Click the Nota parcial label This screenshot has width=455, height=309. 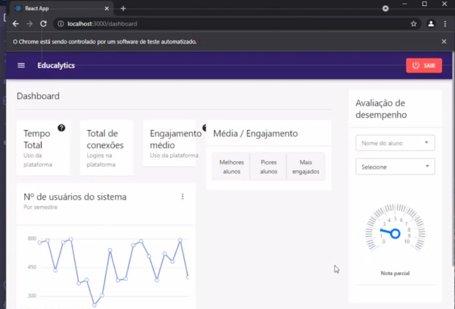pos(395,273)
